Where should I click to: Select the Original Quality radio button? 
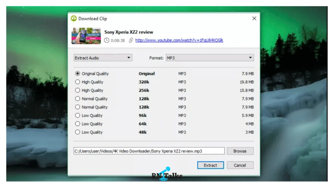pos(78,74)
